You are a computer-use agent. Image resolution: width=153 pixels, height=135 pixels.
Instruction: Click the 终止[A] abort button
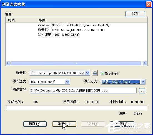click(93, 124)
